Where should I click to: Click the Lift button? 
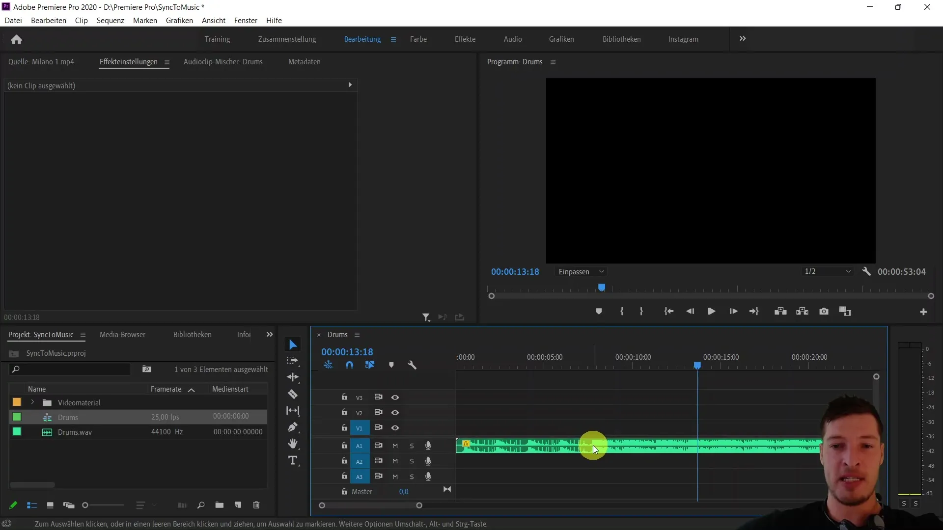point(780,312)
